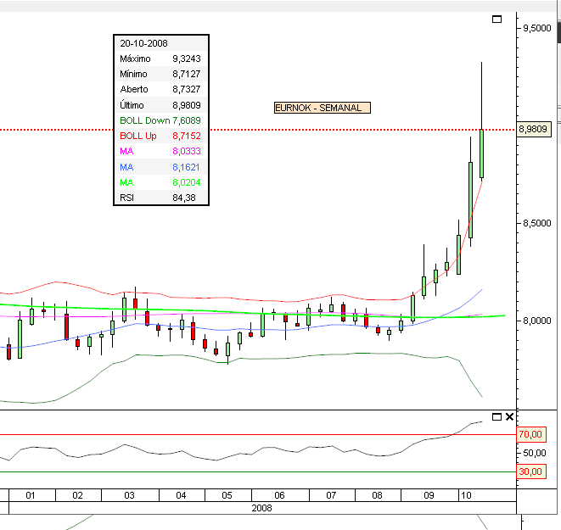Maximize the RSI indicator pane
This screenshot has height=530, width=561.
pos(496,416)
